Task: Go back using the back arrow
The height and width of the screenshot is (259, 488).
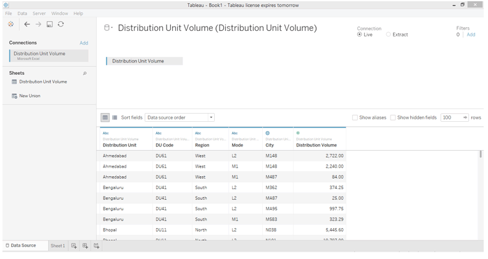Action: tap(27, 24)
